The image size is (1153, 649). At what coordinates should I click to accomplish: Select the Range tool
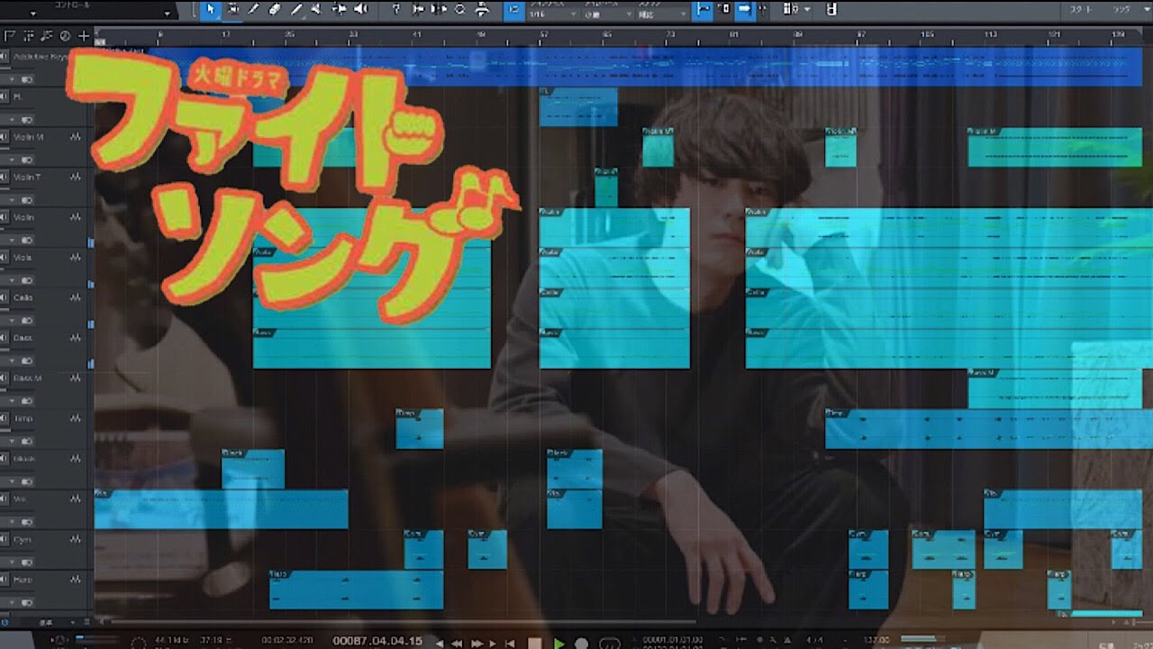[233, 9]
